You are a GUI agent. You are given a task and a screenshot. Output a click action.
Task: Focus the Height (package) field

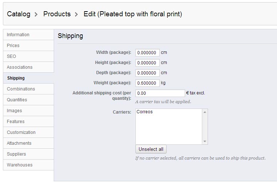147,63
